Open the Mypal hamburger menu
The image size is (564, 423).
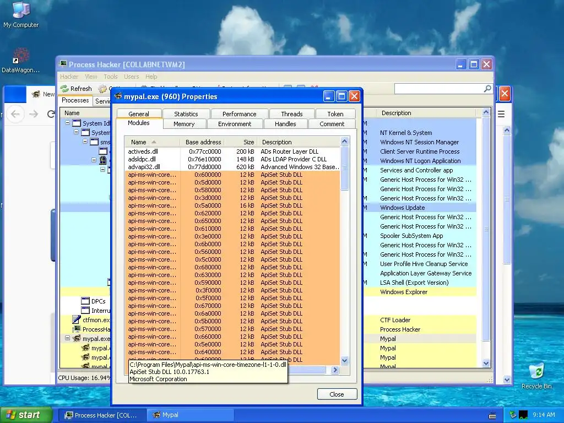coord(501,114)
